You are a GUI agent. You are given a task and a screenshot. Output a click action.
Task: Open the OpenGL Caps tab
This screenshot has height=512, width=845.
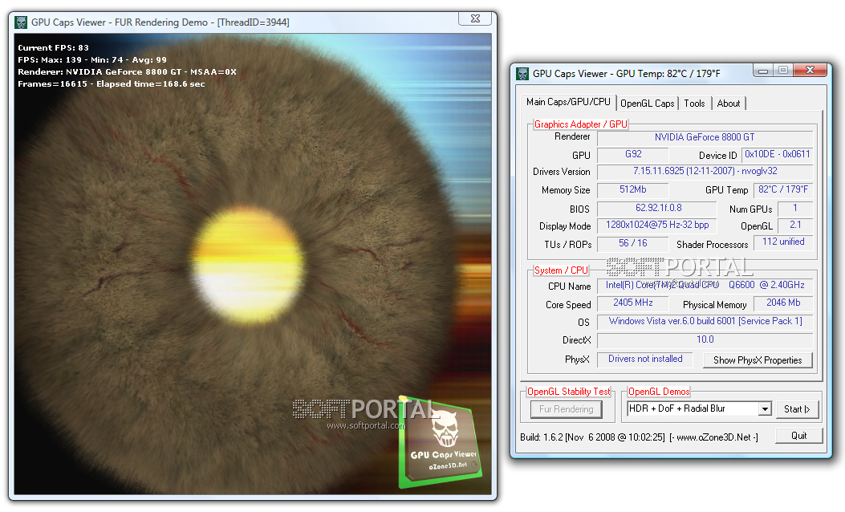(x=648, y=104)
